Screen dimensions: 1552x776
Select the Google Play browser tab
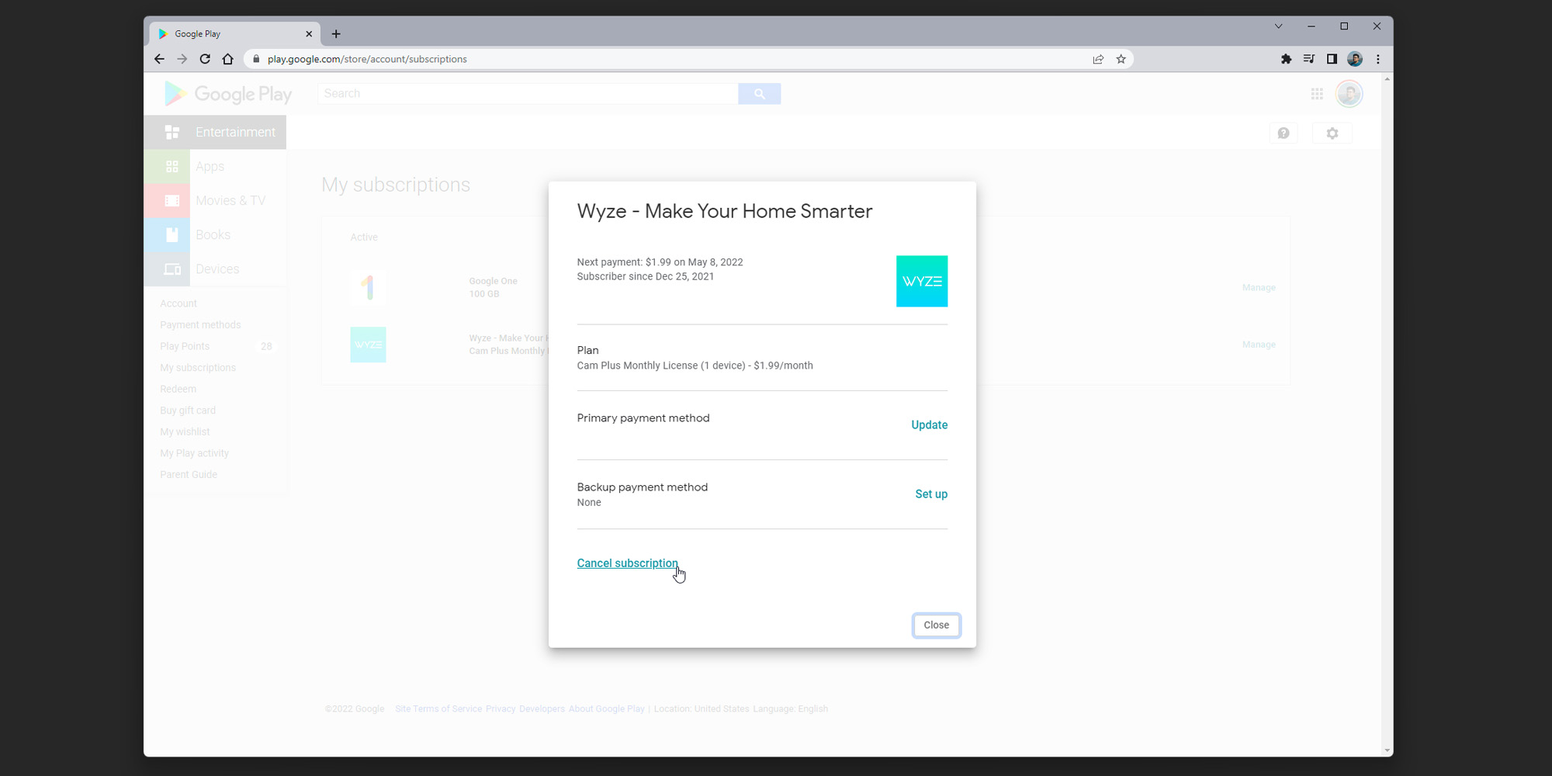225,34
